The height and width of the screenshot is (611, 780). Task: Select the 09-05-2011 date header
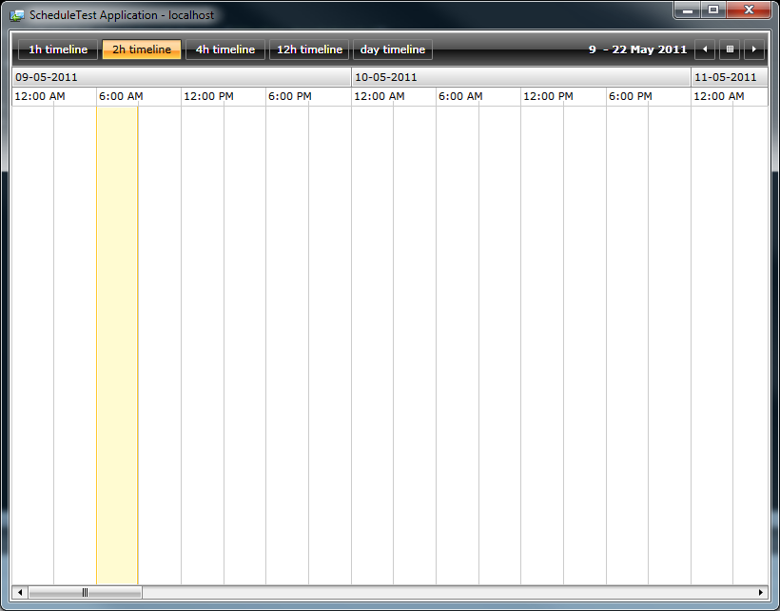pos(182,77)
